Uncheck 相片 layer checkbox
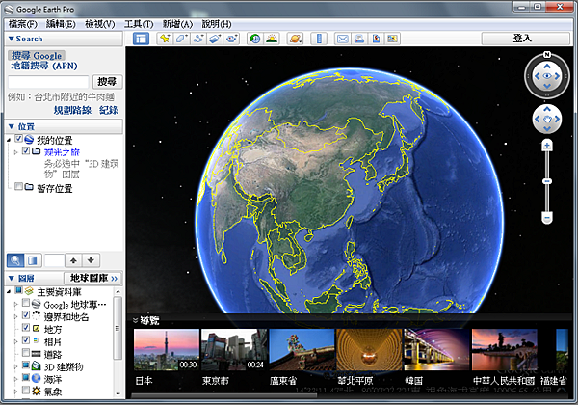Viewport: 578px width, 405px height. click(26, 339)
